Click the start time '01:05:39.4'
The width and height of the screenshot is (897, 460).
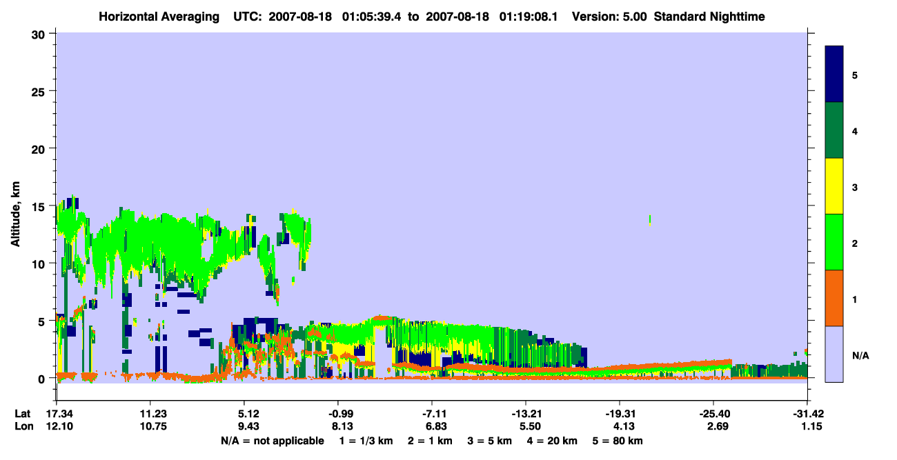(x=372, y=16)
